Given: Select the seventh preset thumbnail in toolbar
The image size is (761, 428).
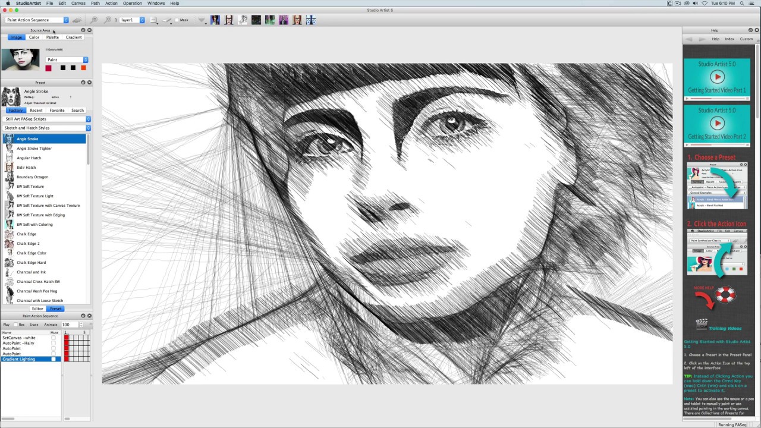Looking at the screenshot, I should pos(297,20).
